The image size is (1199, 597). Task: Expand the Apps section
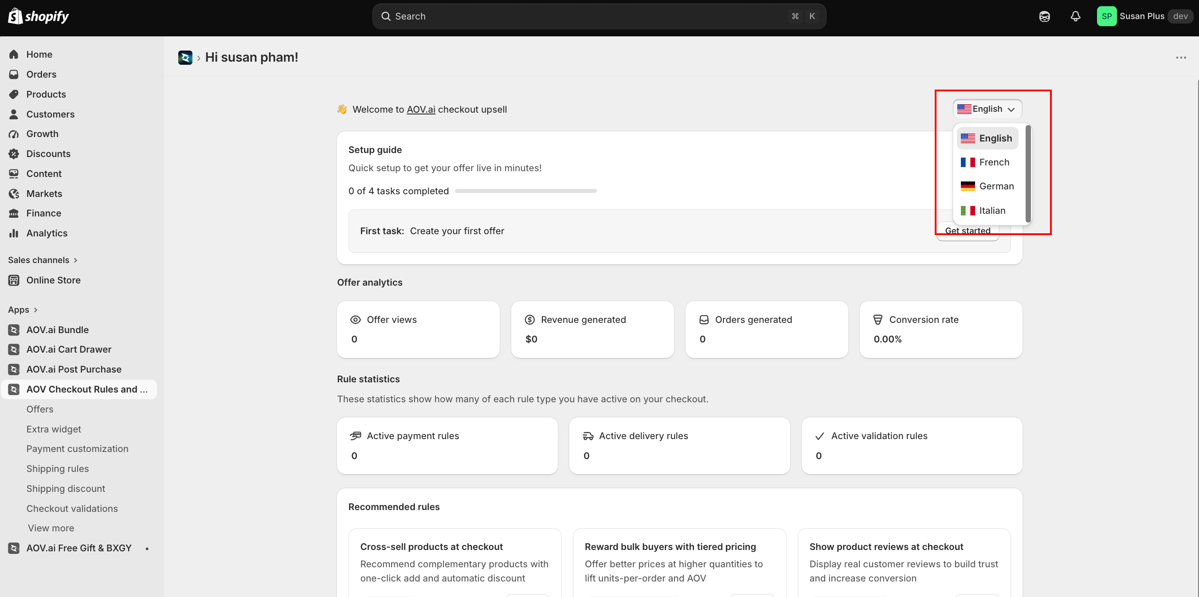[23, 310]
